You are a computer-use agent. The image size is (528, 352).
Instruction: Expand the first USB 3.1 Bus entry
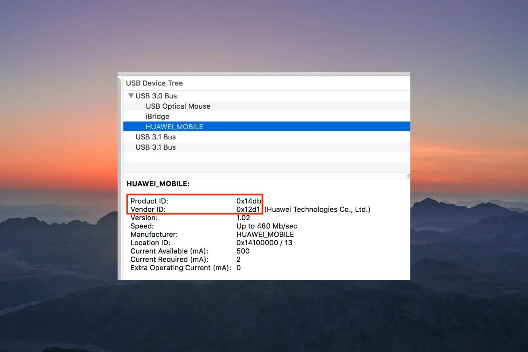[x=155, y=137]
